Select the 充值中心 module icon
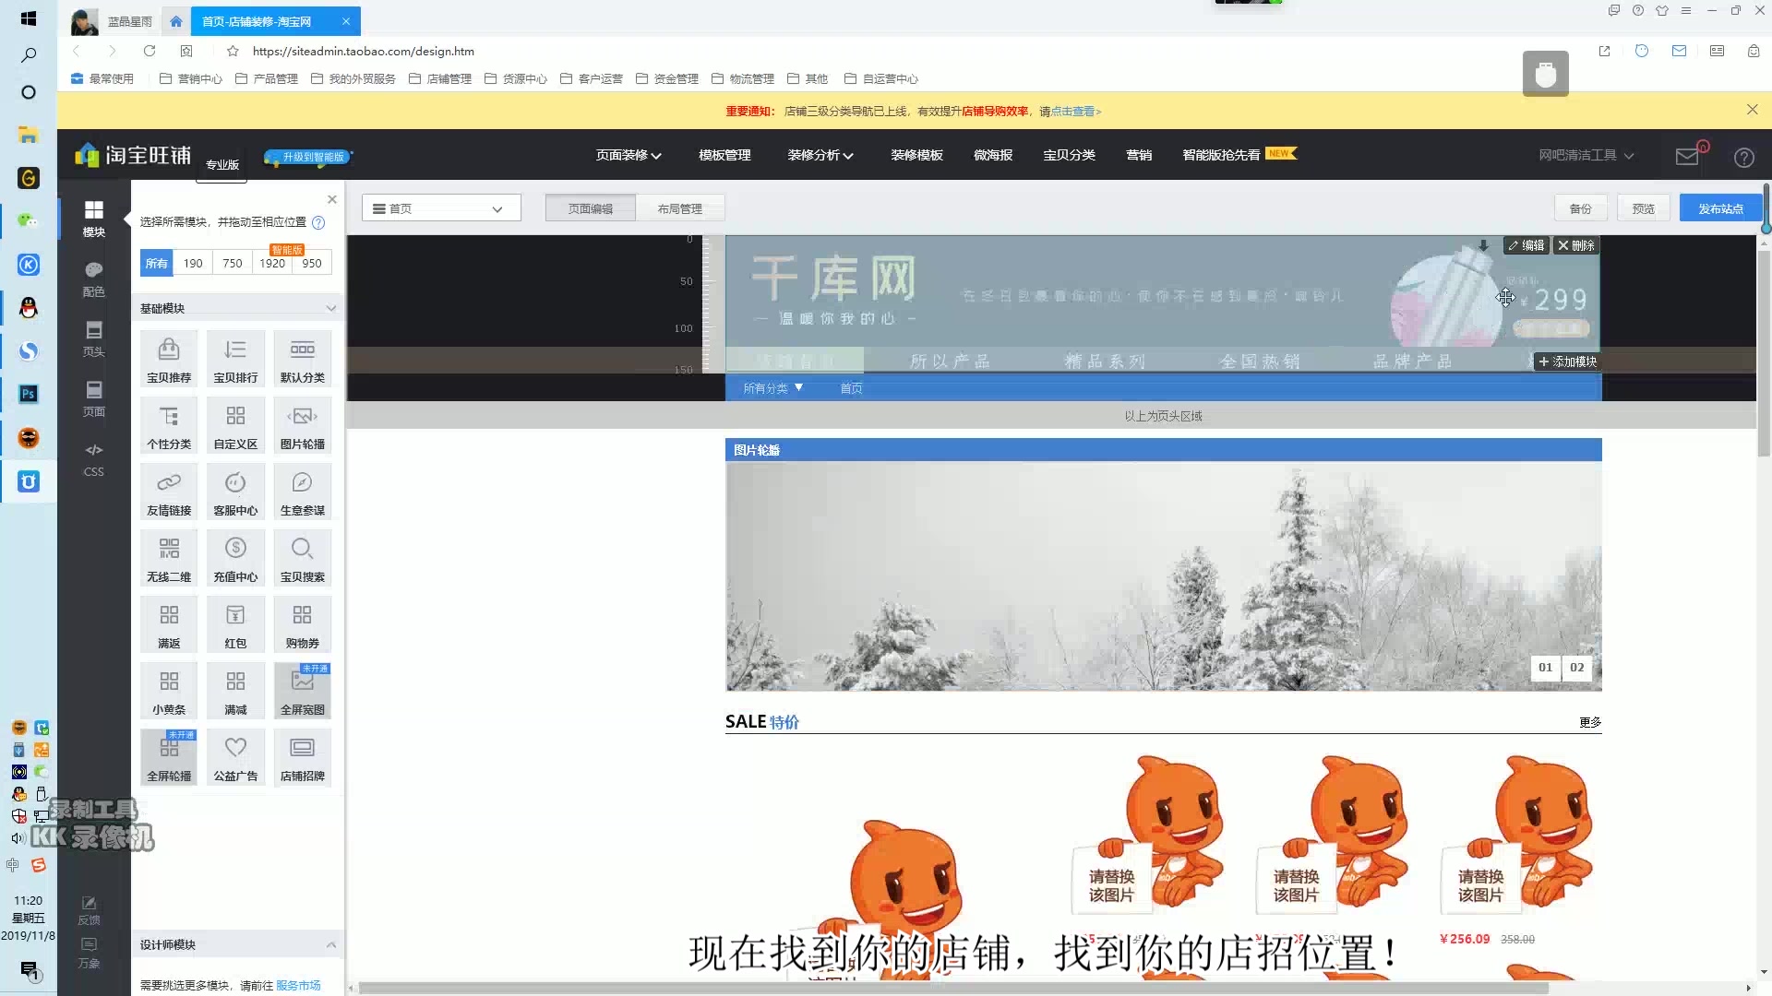The width and height of the screenshot is (1772, 996). (235, 557)
